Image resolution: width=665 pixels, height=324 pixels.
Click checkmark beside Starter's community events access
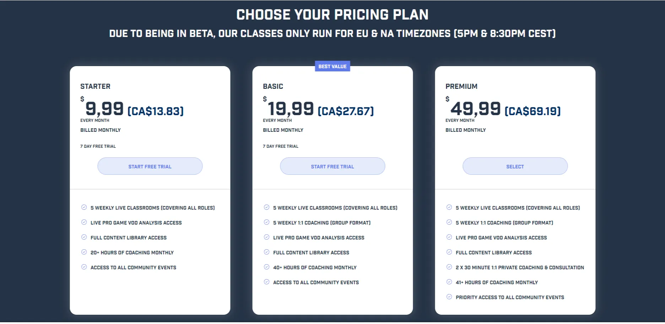coord(84,267)
